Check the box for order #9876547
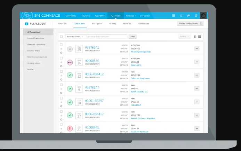 (61, 85)
